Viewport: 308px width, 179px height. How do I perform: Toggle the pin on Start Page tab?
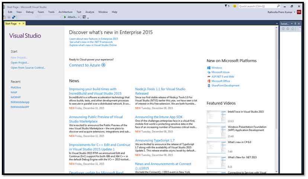tap(20, 24)
